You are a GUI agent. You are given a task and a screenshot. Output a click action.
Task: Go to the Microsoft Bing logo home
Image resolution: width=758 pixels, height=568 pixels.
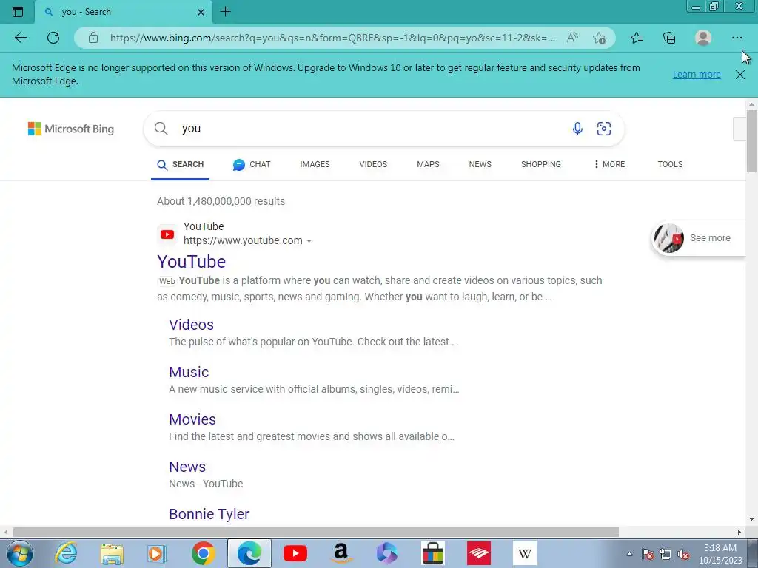(71, 129)
